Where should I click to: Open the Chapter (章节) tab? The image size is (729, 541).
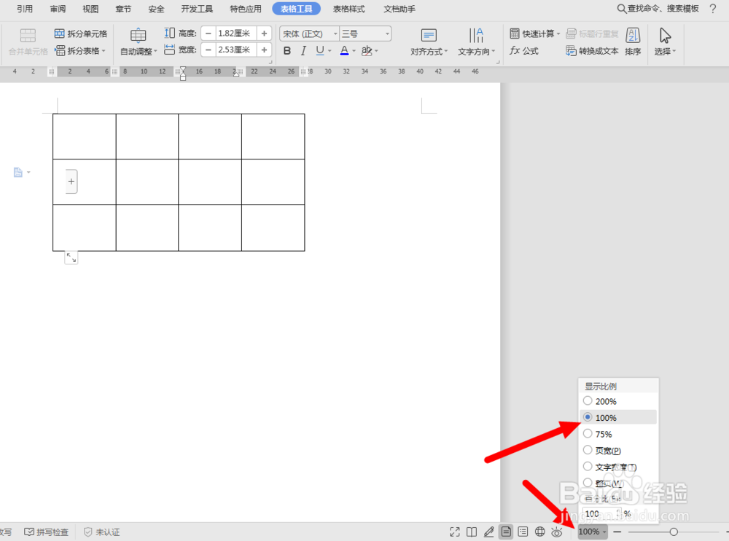[123, 9]
